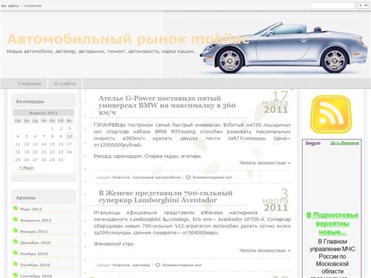
Task: Click Комментариев нет under the G-Power post
Action: (x=212, y=177)
